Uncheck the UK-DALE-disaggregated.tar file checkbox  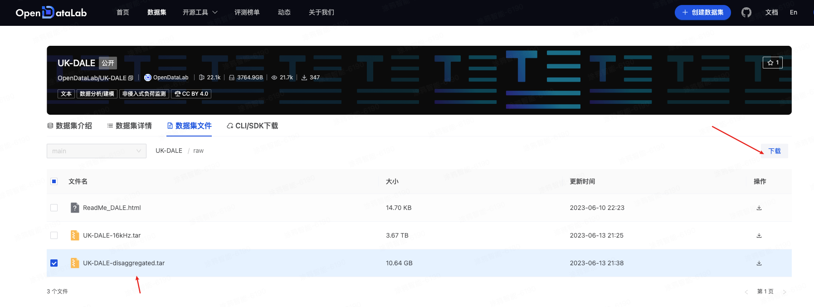pyautogui.click(x=54, y=263)
